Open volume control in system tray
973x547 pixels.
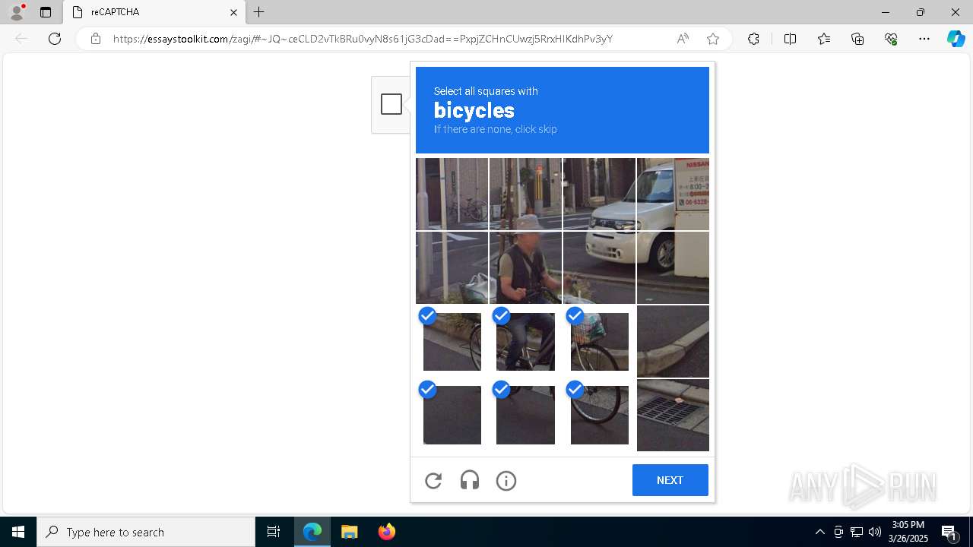point(875,532)
